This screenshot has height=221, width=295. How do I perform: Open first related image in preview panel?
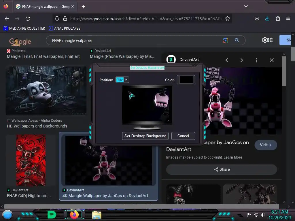tap(193, 194)
